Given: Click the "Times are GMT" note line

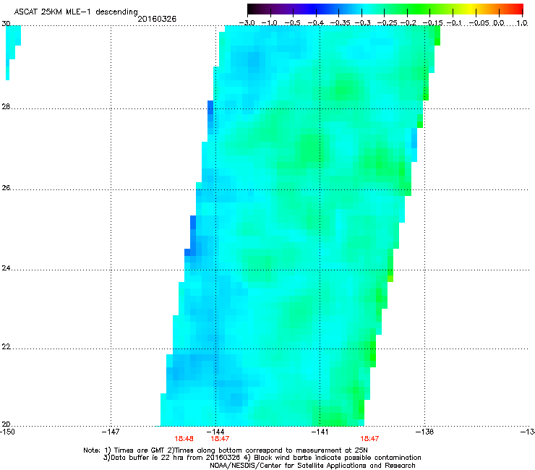Looking at the screenshot, I should [226, 450].
